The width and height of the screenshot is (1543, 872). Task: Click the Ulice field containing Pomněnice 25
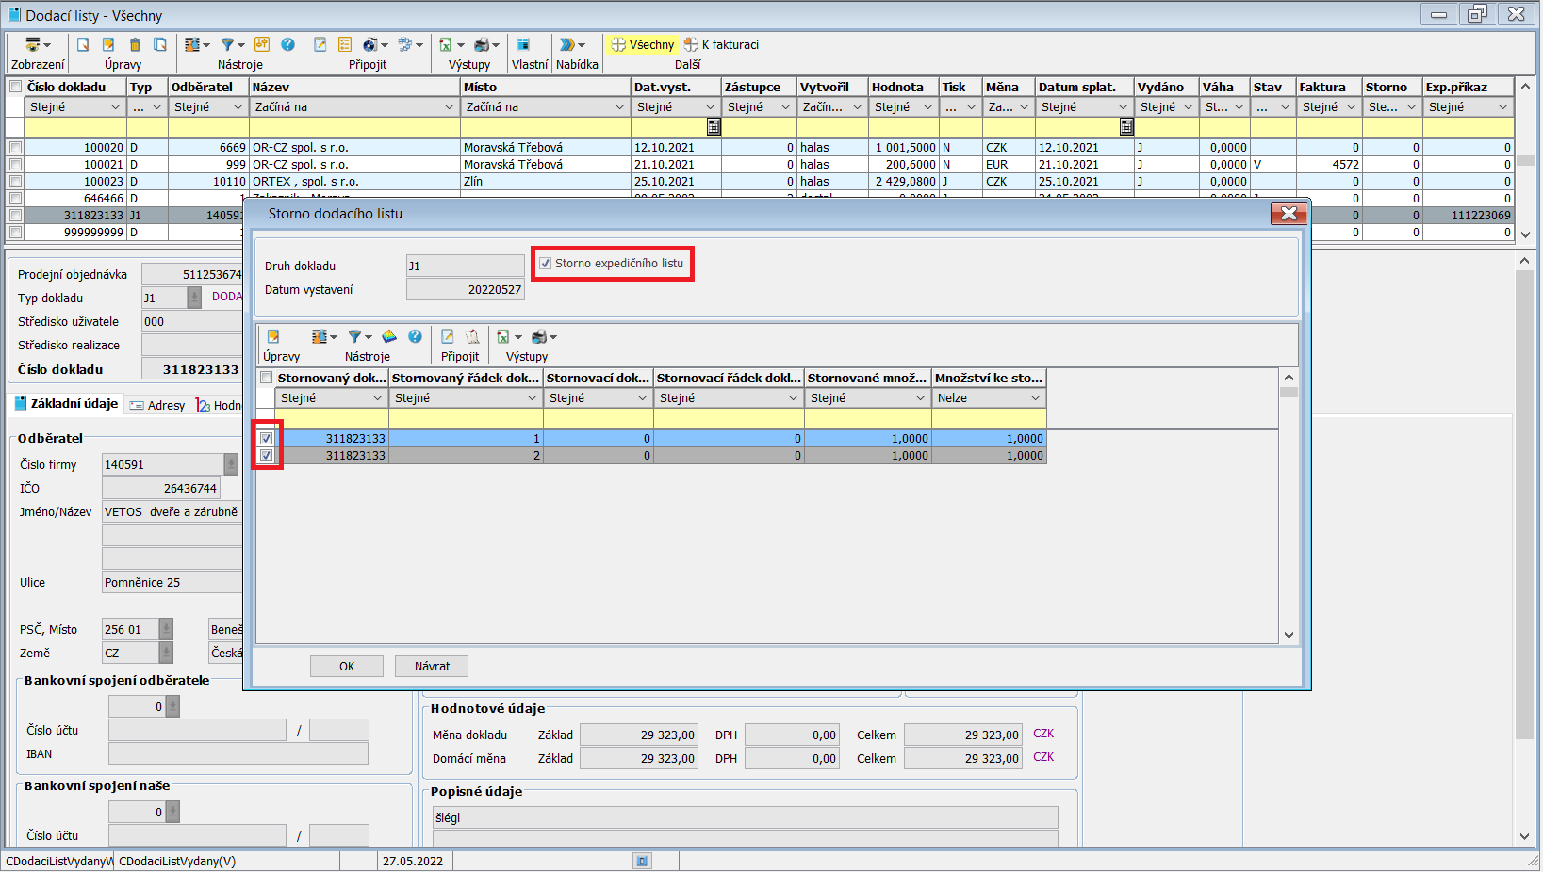click(x=172, y=583)
